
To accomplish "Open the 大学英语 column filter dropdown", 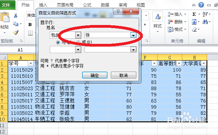I will pyautogui.click(x=204, y=63).
